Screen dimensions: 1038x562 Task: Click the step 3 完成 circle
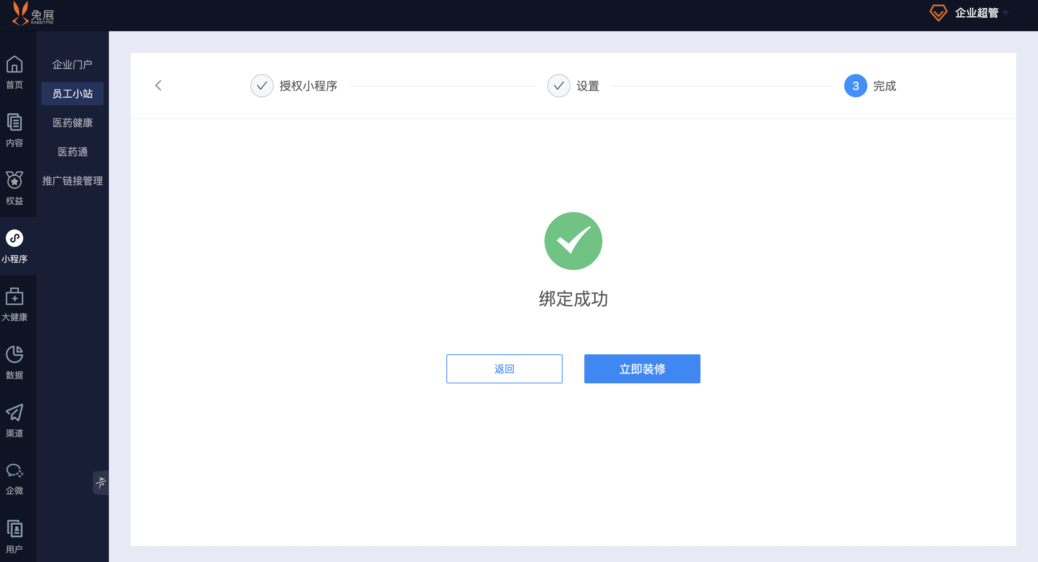pyautogui.click(x=855, y=85)
